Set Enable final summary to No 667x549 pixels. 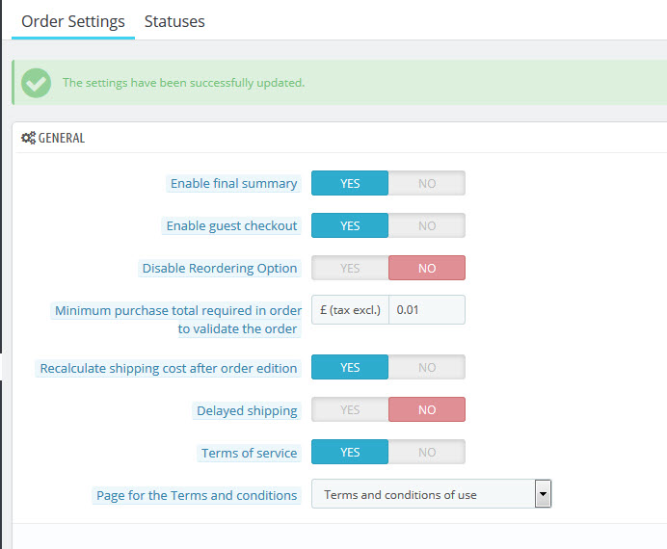426,183
